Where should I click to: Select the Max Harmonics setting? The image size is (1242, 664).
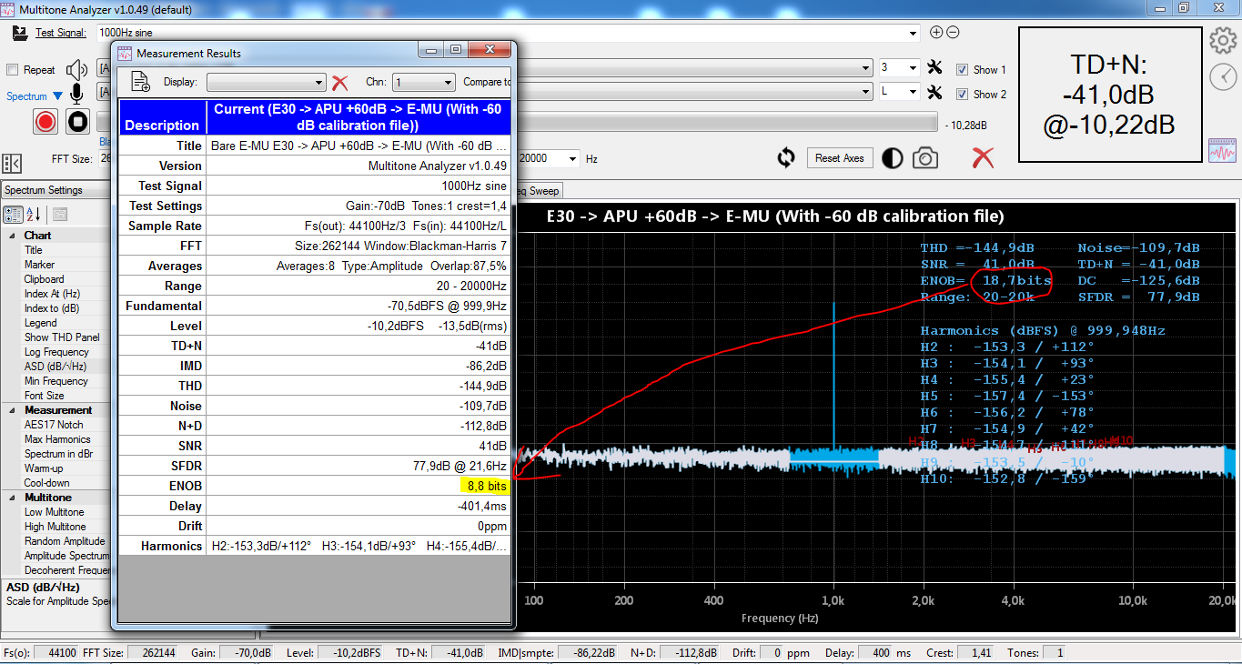[x=57, y=439]
